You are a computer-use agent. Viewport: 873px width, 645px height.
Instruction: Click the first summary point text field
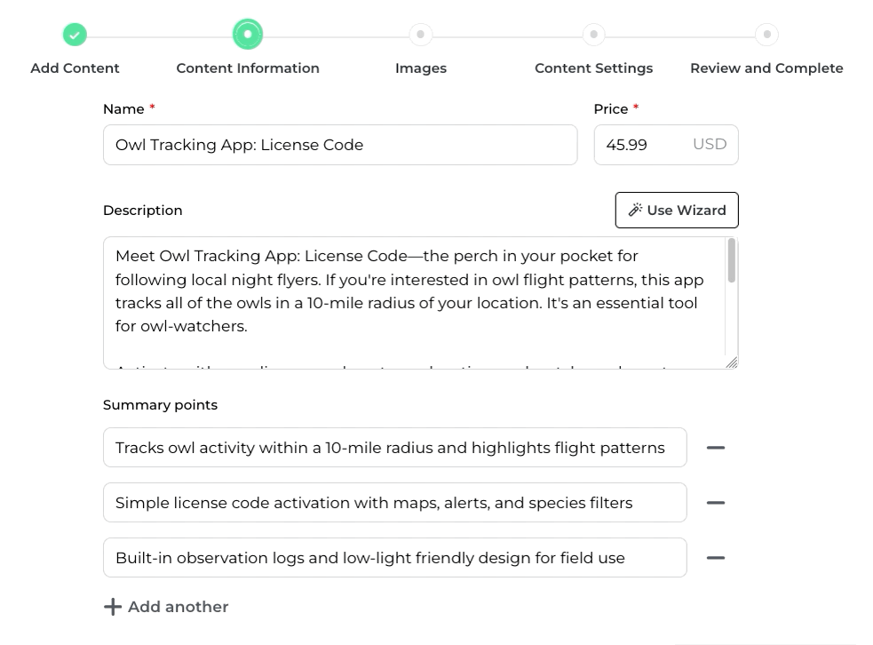pos(394,448)
